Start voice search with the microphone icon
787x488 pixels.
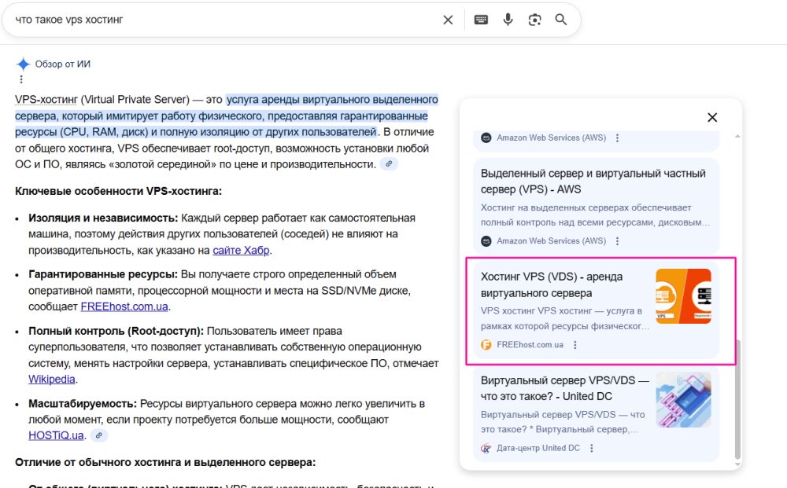pyautogui.click(x=508, y=20)
